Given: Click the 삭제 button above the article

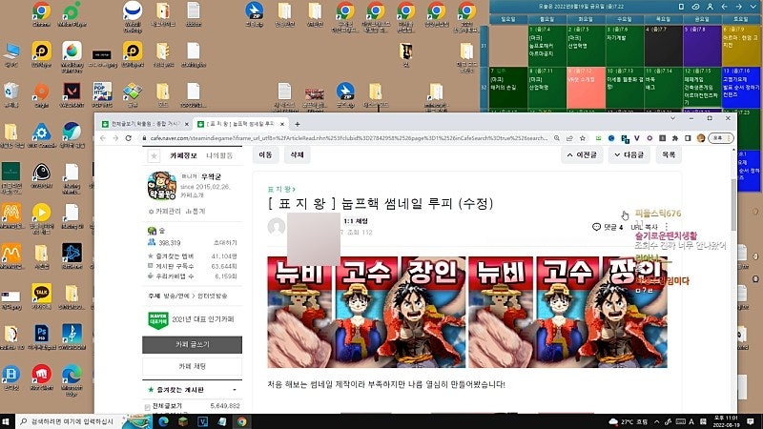Looking at the screenshot, I should point(297,154).
